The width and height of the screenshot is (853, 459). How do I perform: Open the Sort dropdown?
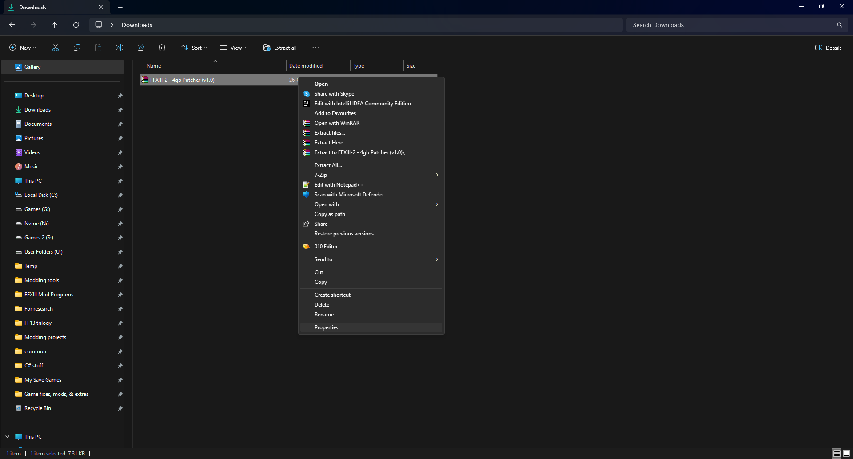point(194,48)
